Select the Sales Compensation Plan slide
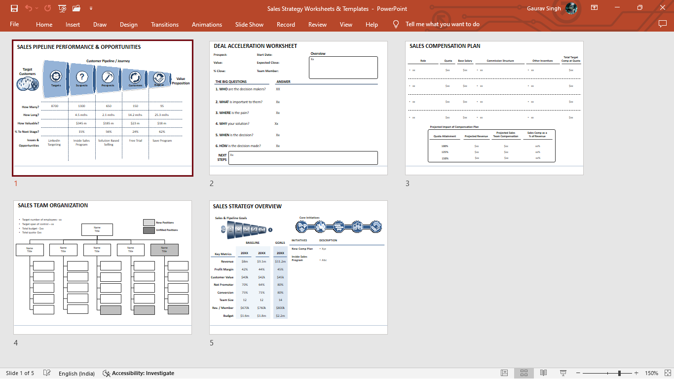 click(x=494, y=108)
